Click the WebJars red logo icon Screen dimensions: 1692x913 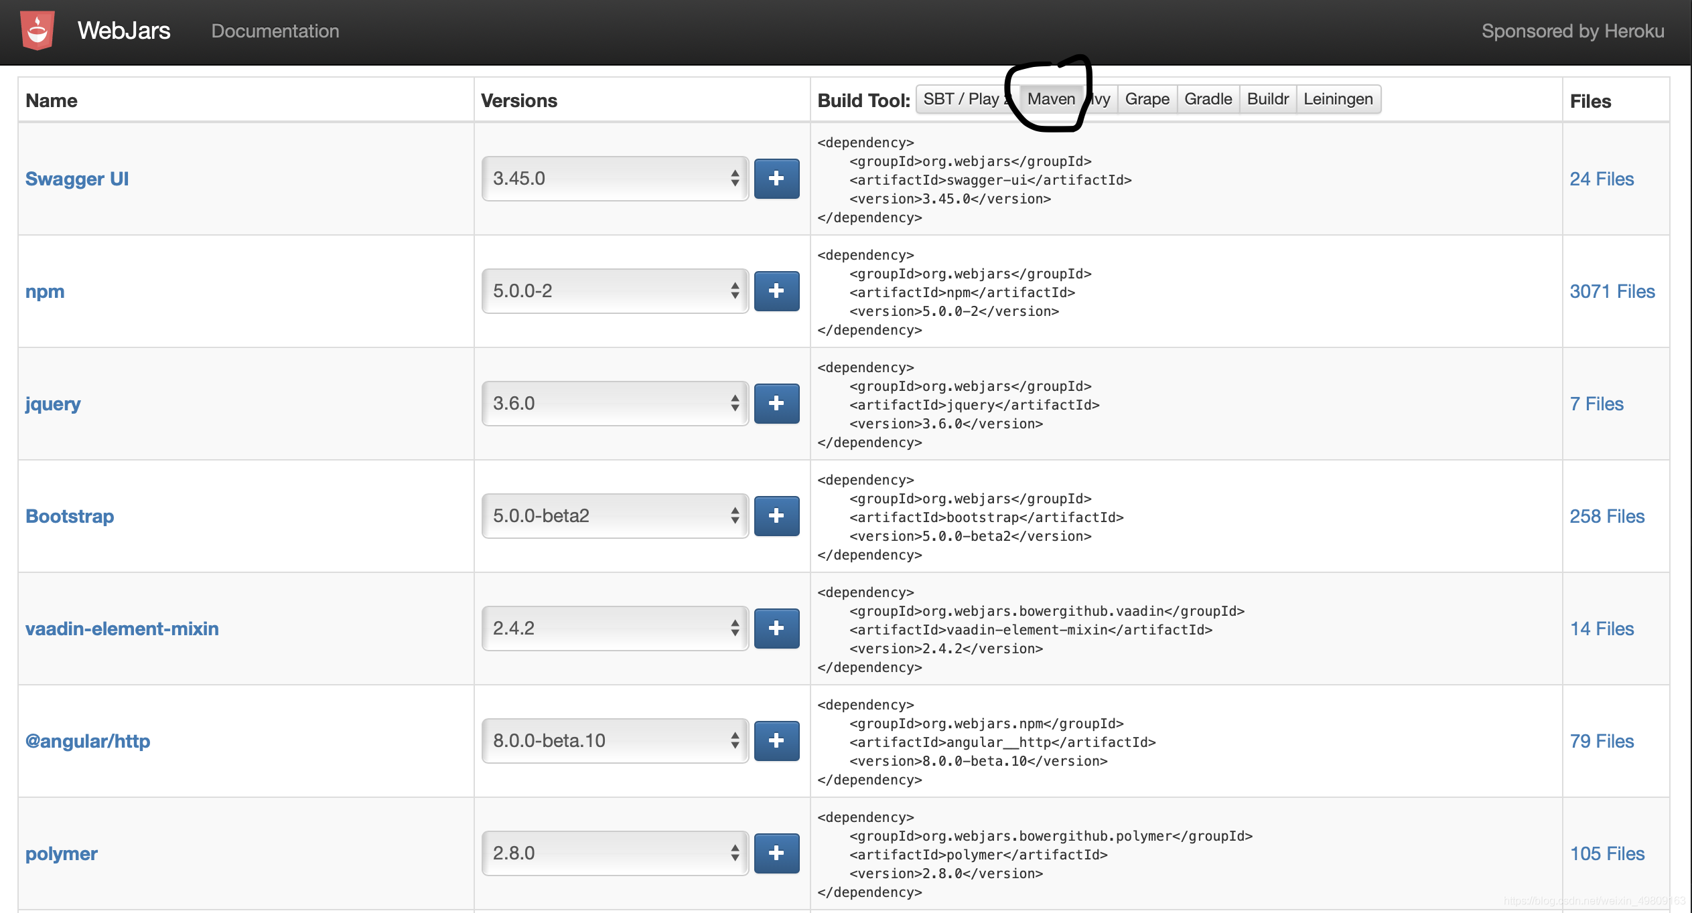point(38,30)
